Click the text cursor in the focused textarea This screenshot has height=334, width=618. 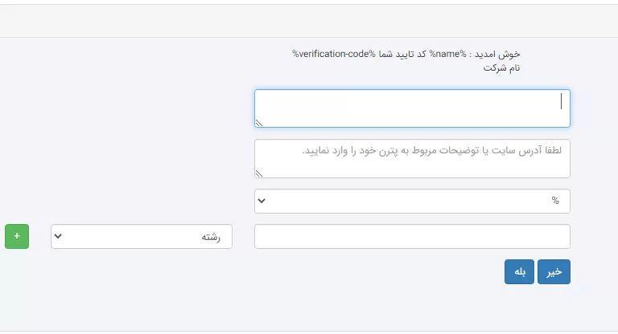pyautogui.click(x=561, y=101)
